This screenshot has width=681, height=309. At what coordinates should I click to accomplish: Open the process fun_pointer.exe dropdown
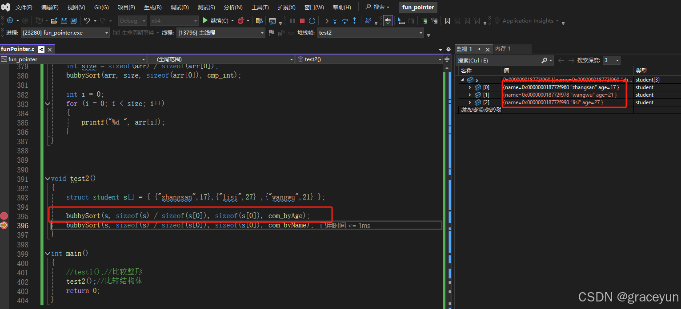click(x=65, y=32)
